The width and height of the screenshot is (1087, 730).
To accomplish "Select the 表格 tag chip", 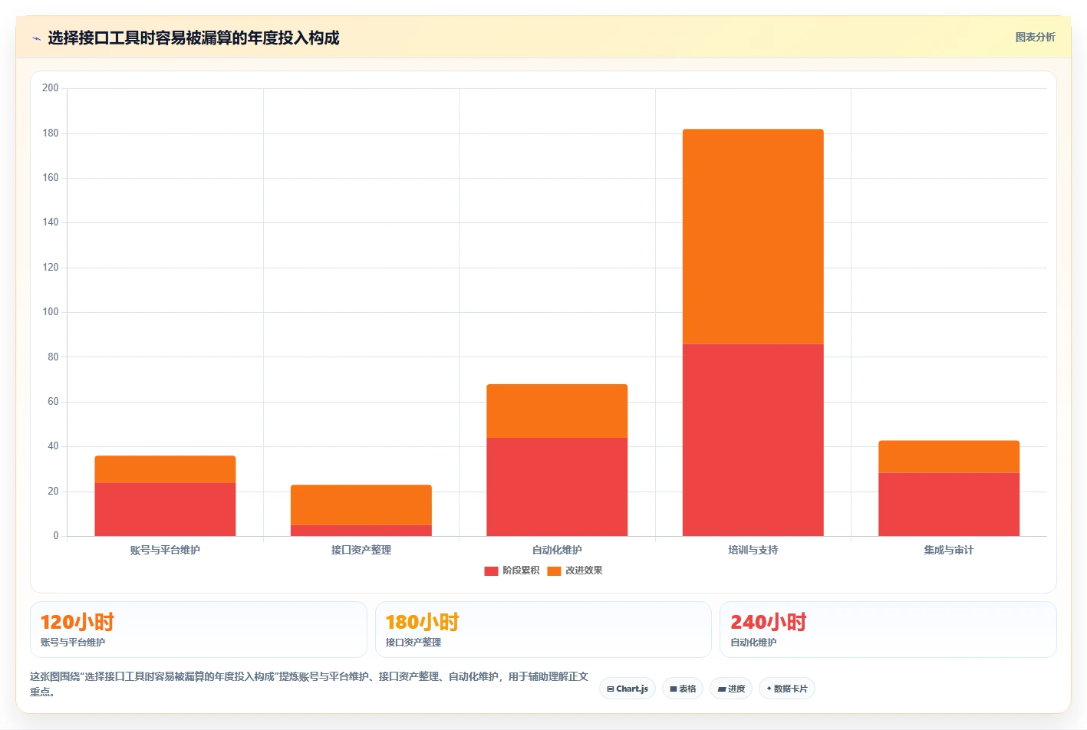I will point(683,689).
